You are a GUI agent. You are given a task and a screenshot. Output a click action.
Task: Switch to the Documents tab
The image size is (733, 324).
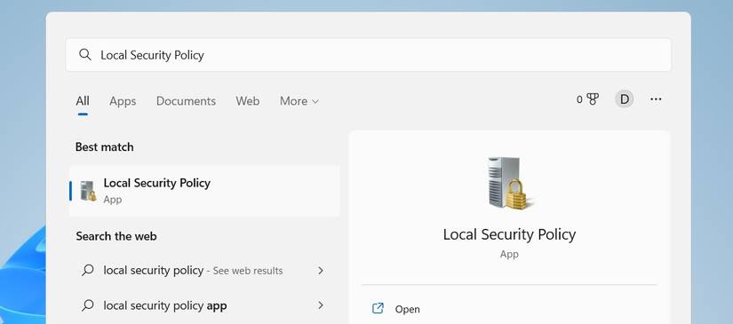point(186,101)
